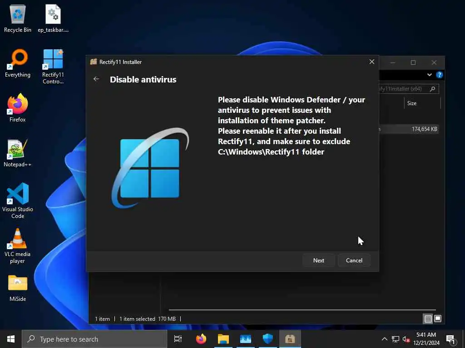
Task: Maximize the File Explorer window
Action: 413,63
